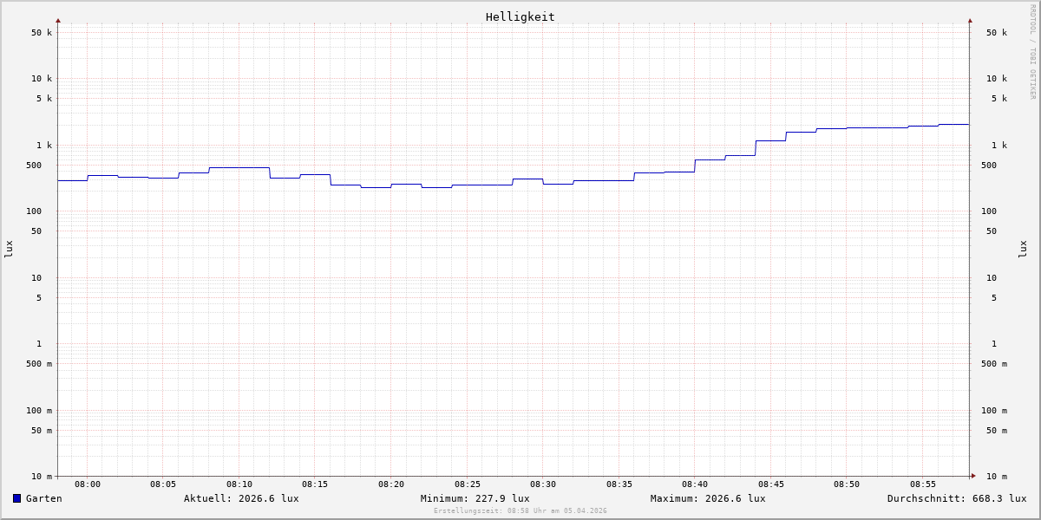Click the RRDTOOL / TOBI OETIKER watermark
The height and width of the screenshot is (520, 1041).
click(1032, 52)
